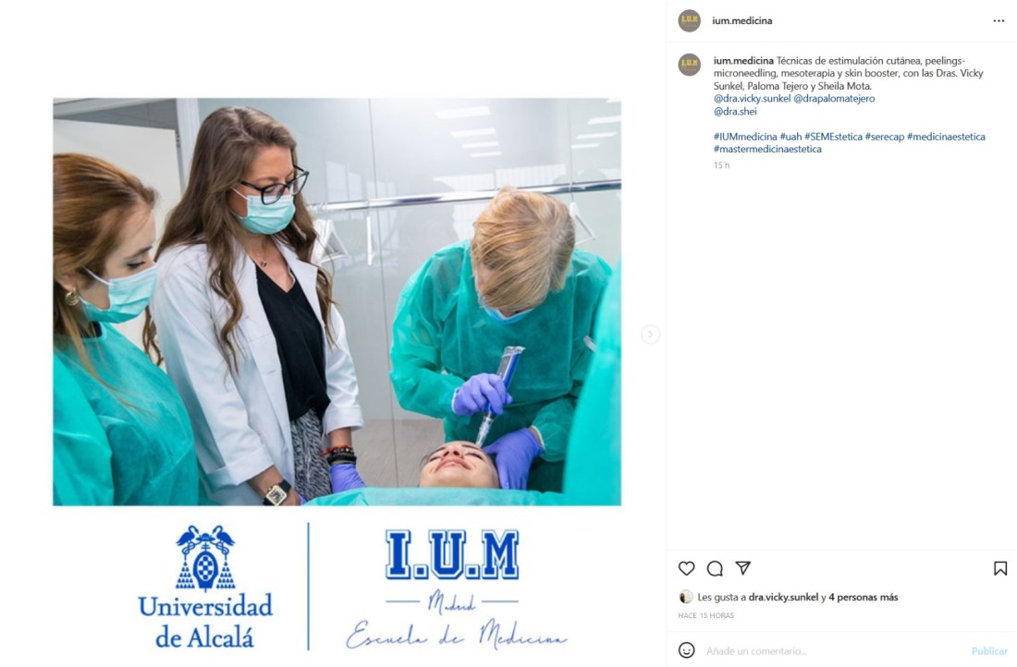Open #IUMmedicina hashtag
Image resolution: width=1017 pixels, height=667 pixels.
coord(745,137)
